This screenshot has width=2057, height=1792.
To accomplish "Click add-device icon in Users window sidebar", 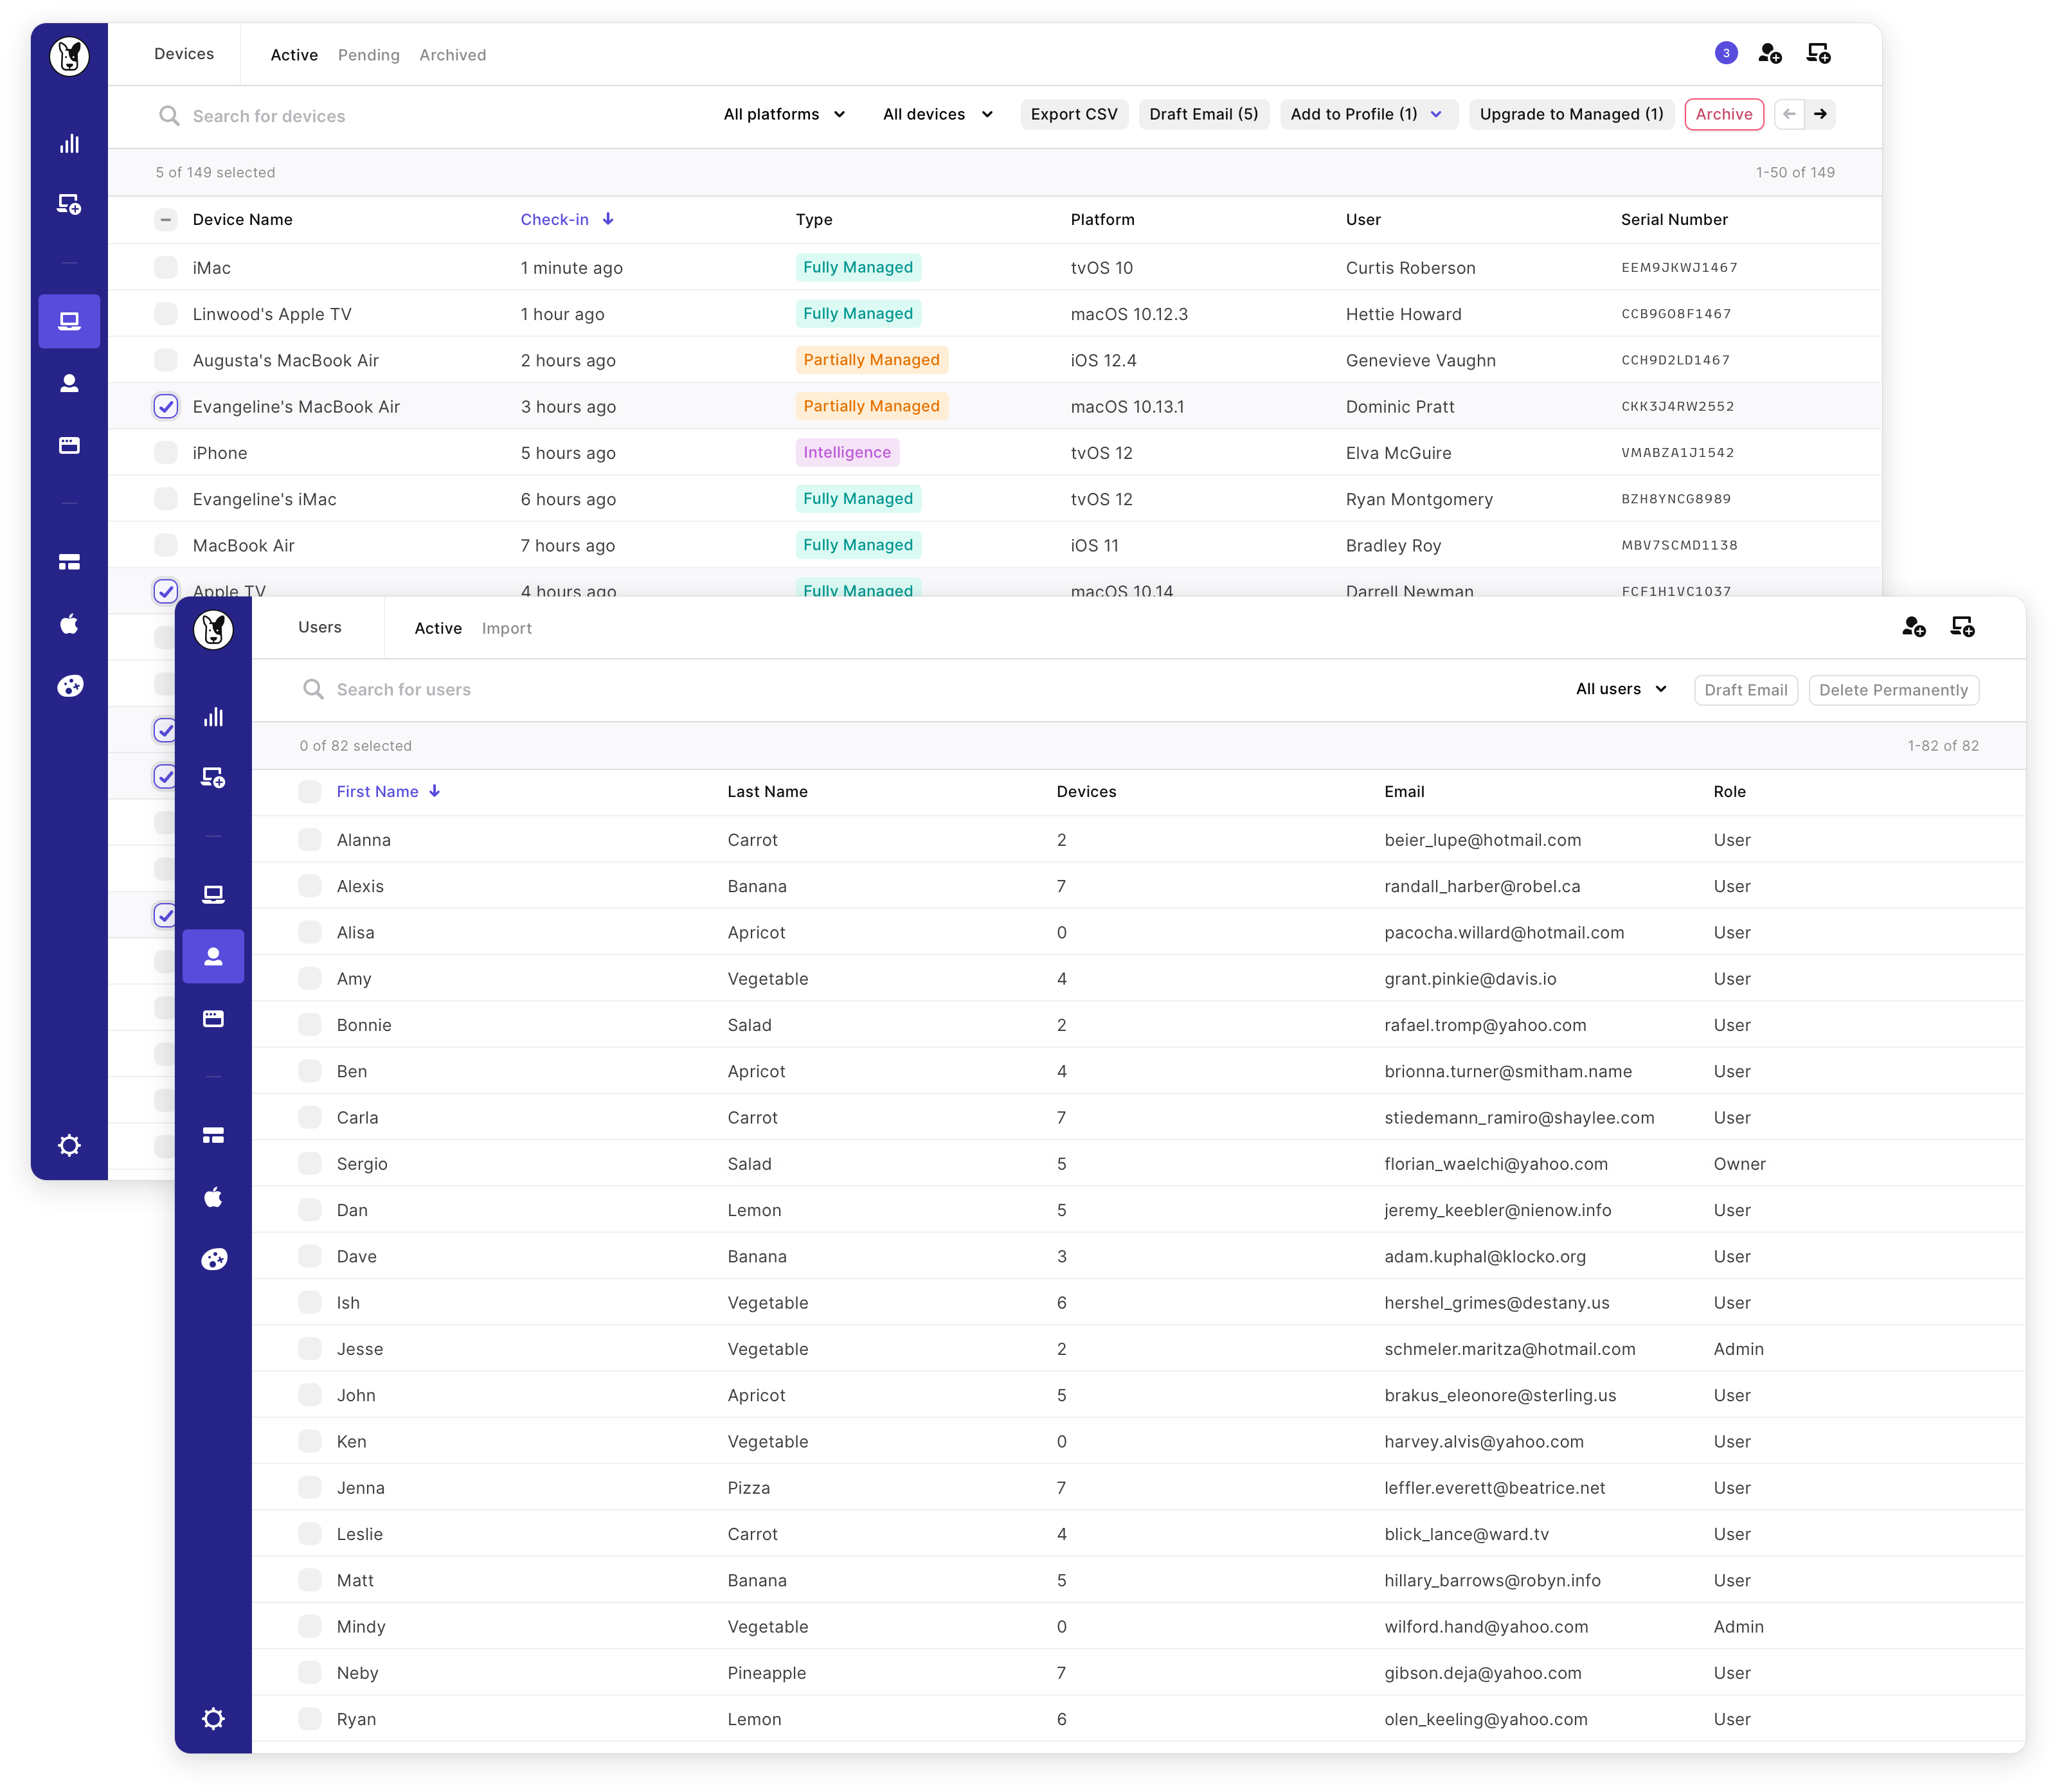I will [x=213, y=777].
